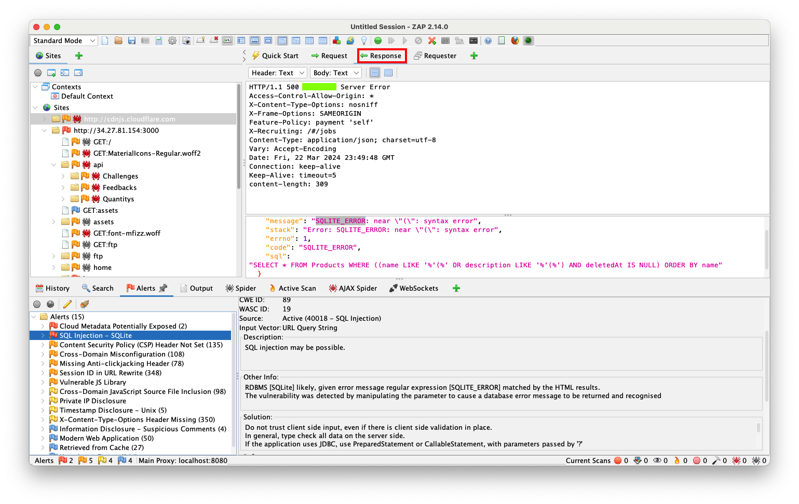Click the pencil edit alert icon

click(67, 304)
